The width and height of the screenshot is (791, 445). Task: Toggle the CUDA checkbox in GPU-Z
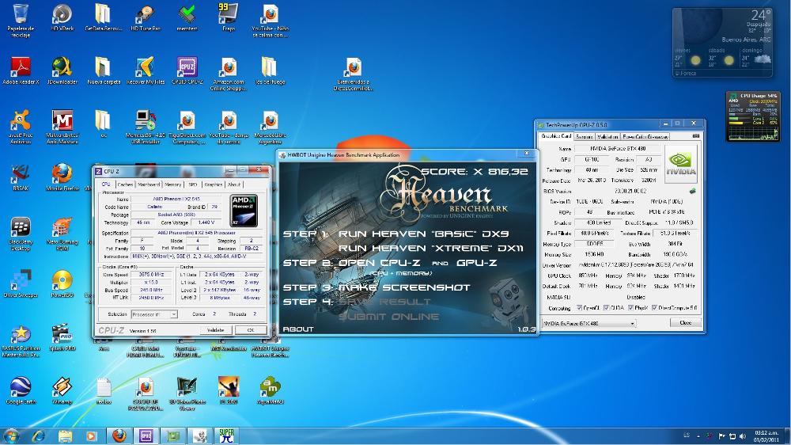point(607,307)
